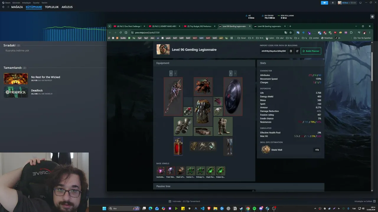Inspect the red gem ring

click(188, 111)
